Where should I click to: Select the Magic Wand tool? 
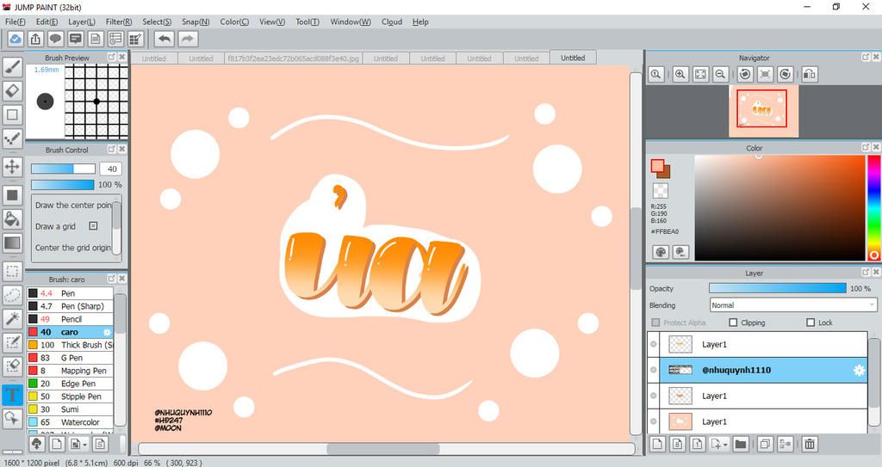[x=12, y=318]
